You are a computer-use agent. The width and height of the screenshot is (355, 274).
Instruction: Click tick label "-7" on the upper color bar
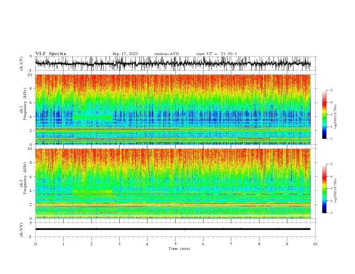[x=331, y=139]
